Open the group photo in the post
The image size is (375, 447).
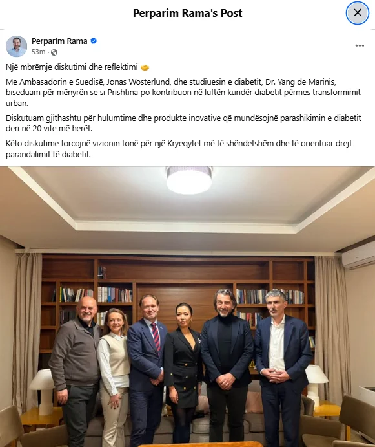click(187, 307)
